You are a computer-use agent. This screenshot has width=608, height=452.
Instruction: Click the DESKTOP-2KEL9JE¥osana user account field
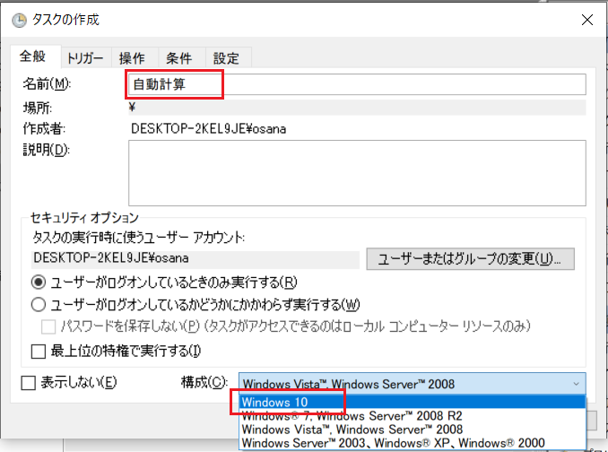[x=195, y=258]
